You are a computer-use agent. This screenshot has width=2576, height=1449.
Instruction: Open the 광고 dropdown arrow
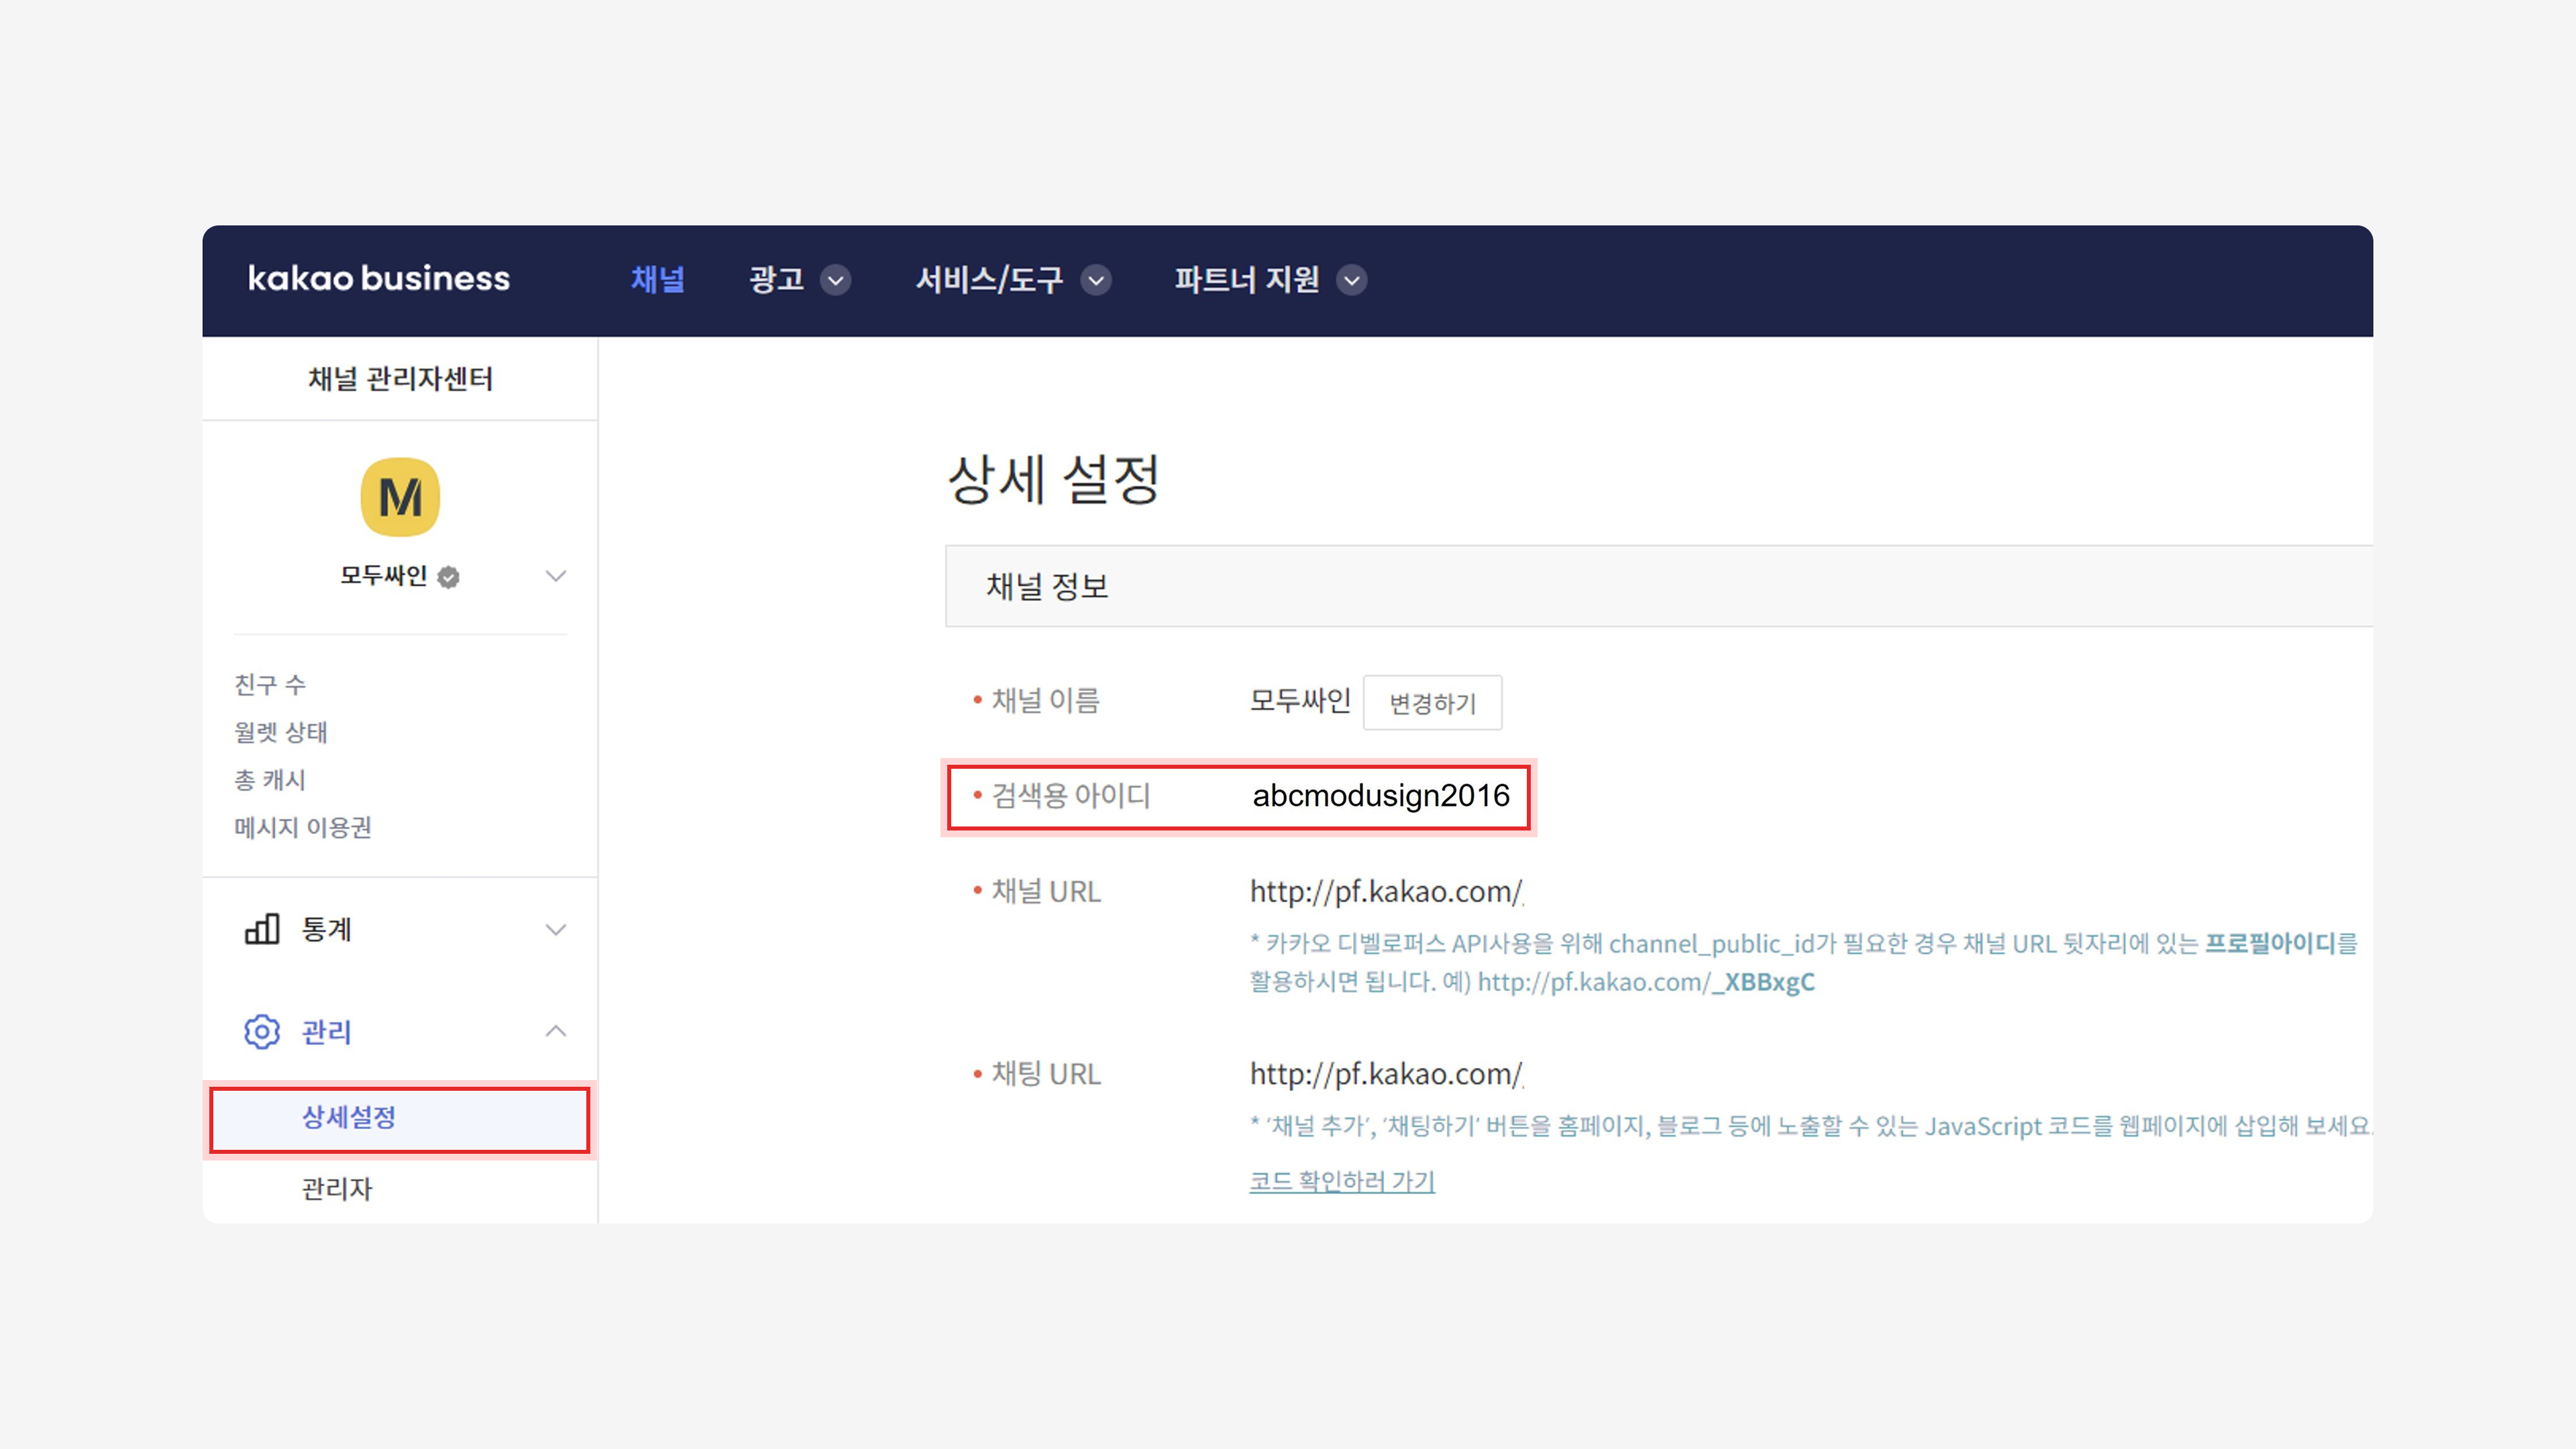835,280
